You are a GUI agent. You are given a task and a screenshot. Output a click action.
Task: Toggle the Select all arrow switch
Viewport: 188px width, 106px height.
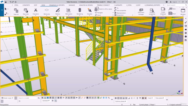(42, 98)
